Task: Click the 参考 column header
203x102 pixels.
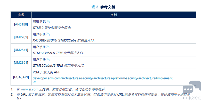Action: pyautogui.click(x=21, y=15)
